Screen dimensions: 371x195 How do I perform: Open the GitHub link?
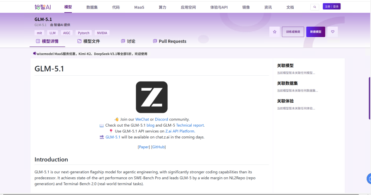(158, 147)
